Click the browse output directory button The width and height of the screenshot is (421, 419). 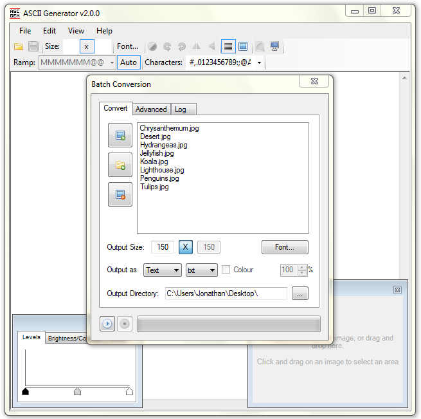300,293
